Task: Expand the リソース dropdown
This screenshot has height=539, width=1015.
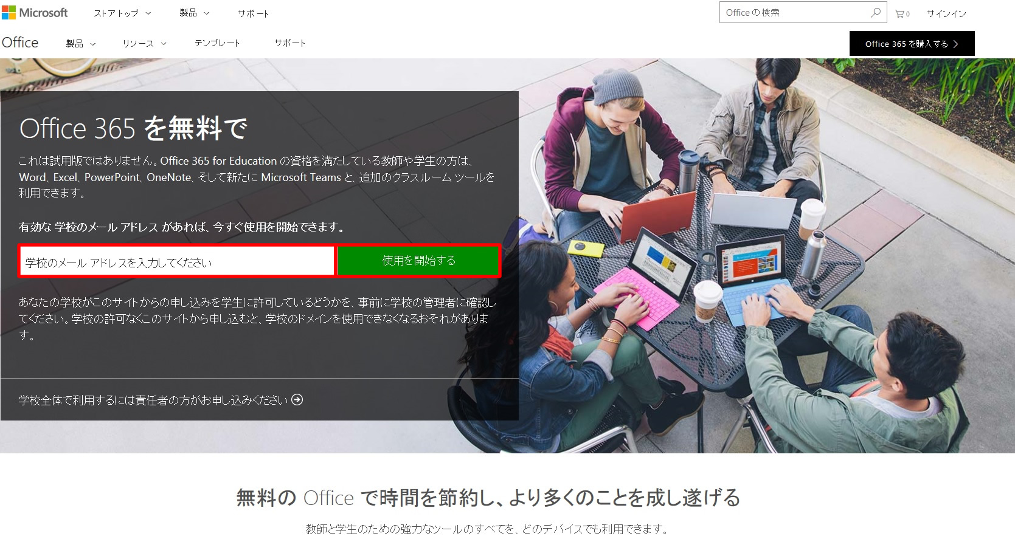Action: pos(144,43)
